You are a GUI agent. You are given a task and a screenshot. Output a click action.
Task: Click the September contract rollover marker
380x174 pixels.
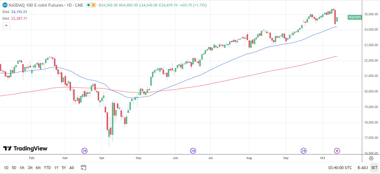point(303,151)
